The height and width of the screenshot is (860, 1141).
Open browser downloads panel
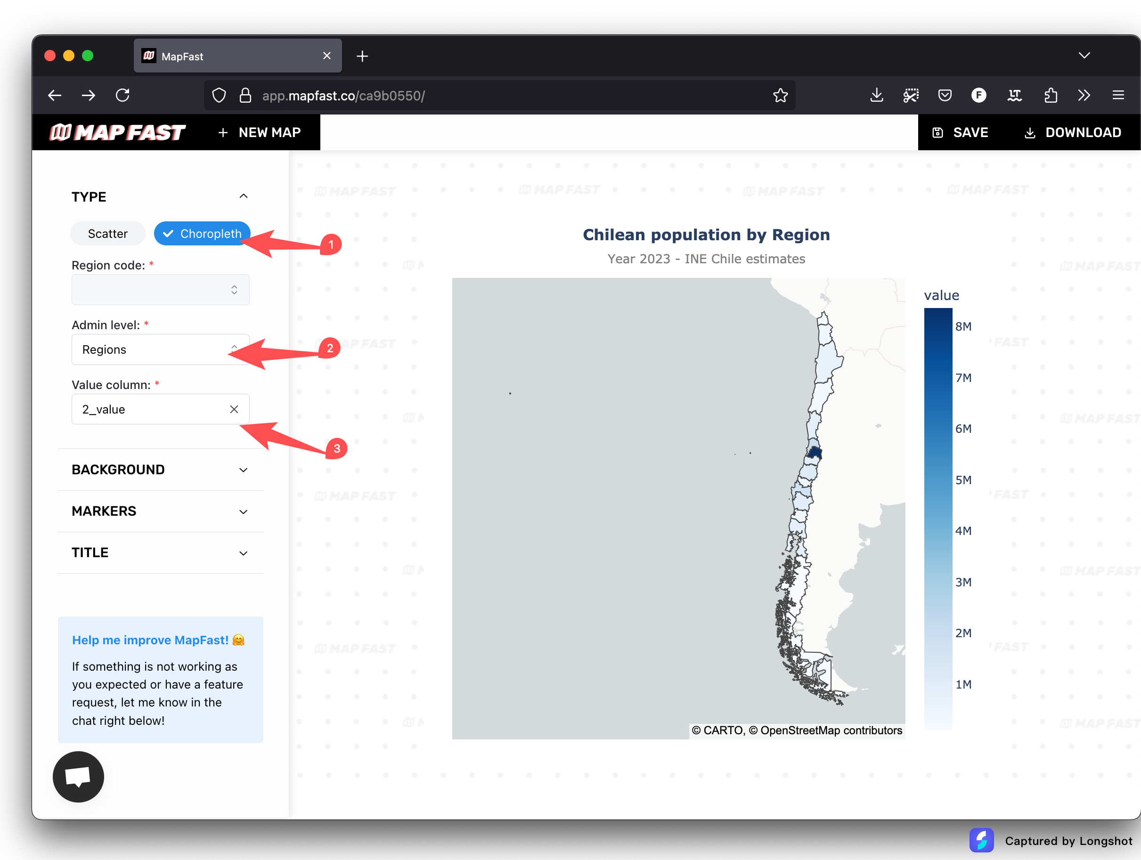[x=877, y=96]
